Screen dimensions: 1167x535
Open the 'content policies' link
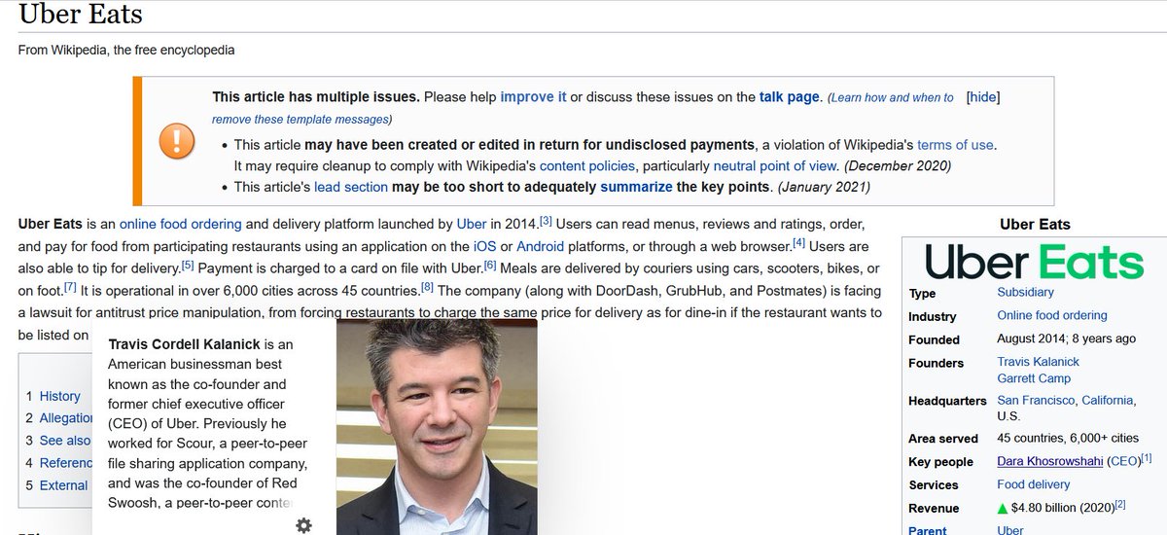587,166
